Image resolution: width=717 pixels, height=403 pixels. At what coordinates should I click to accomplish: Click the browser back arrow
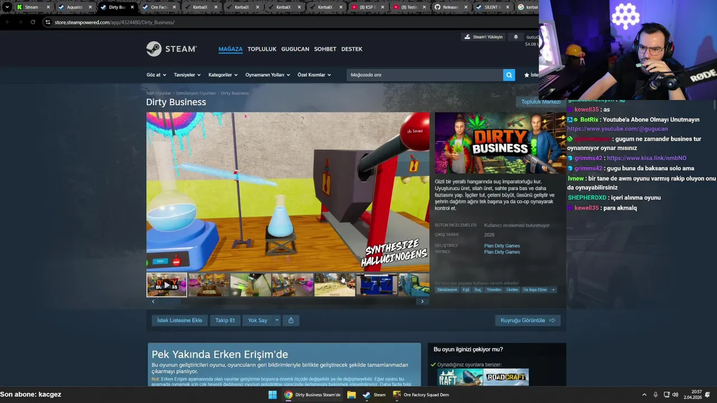pyautogui.click(x=7, y=22)
